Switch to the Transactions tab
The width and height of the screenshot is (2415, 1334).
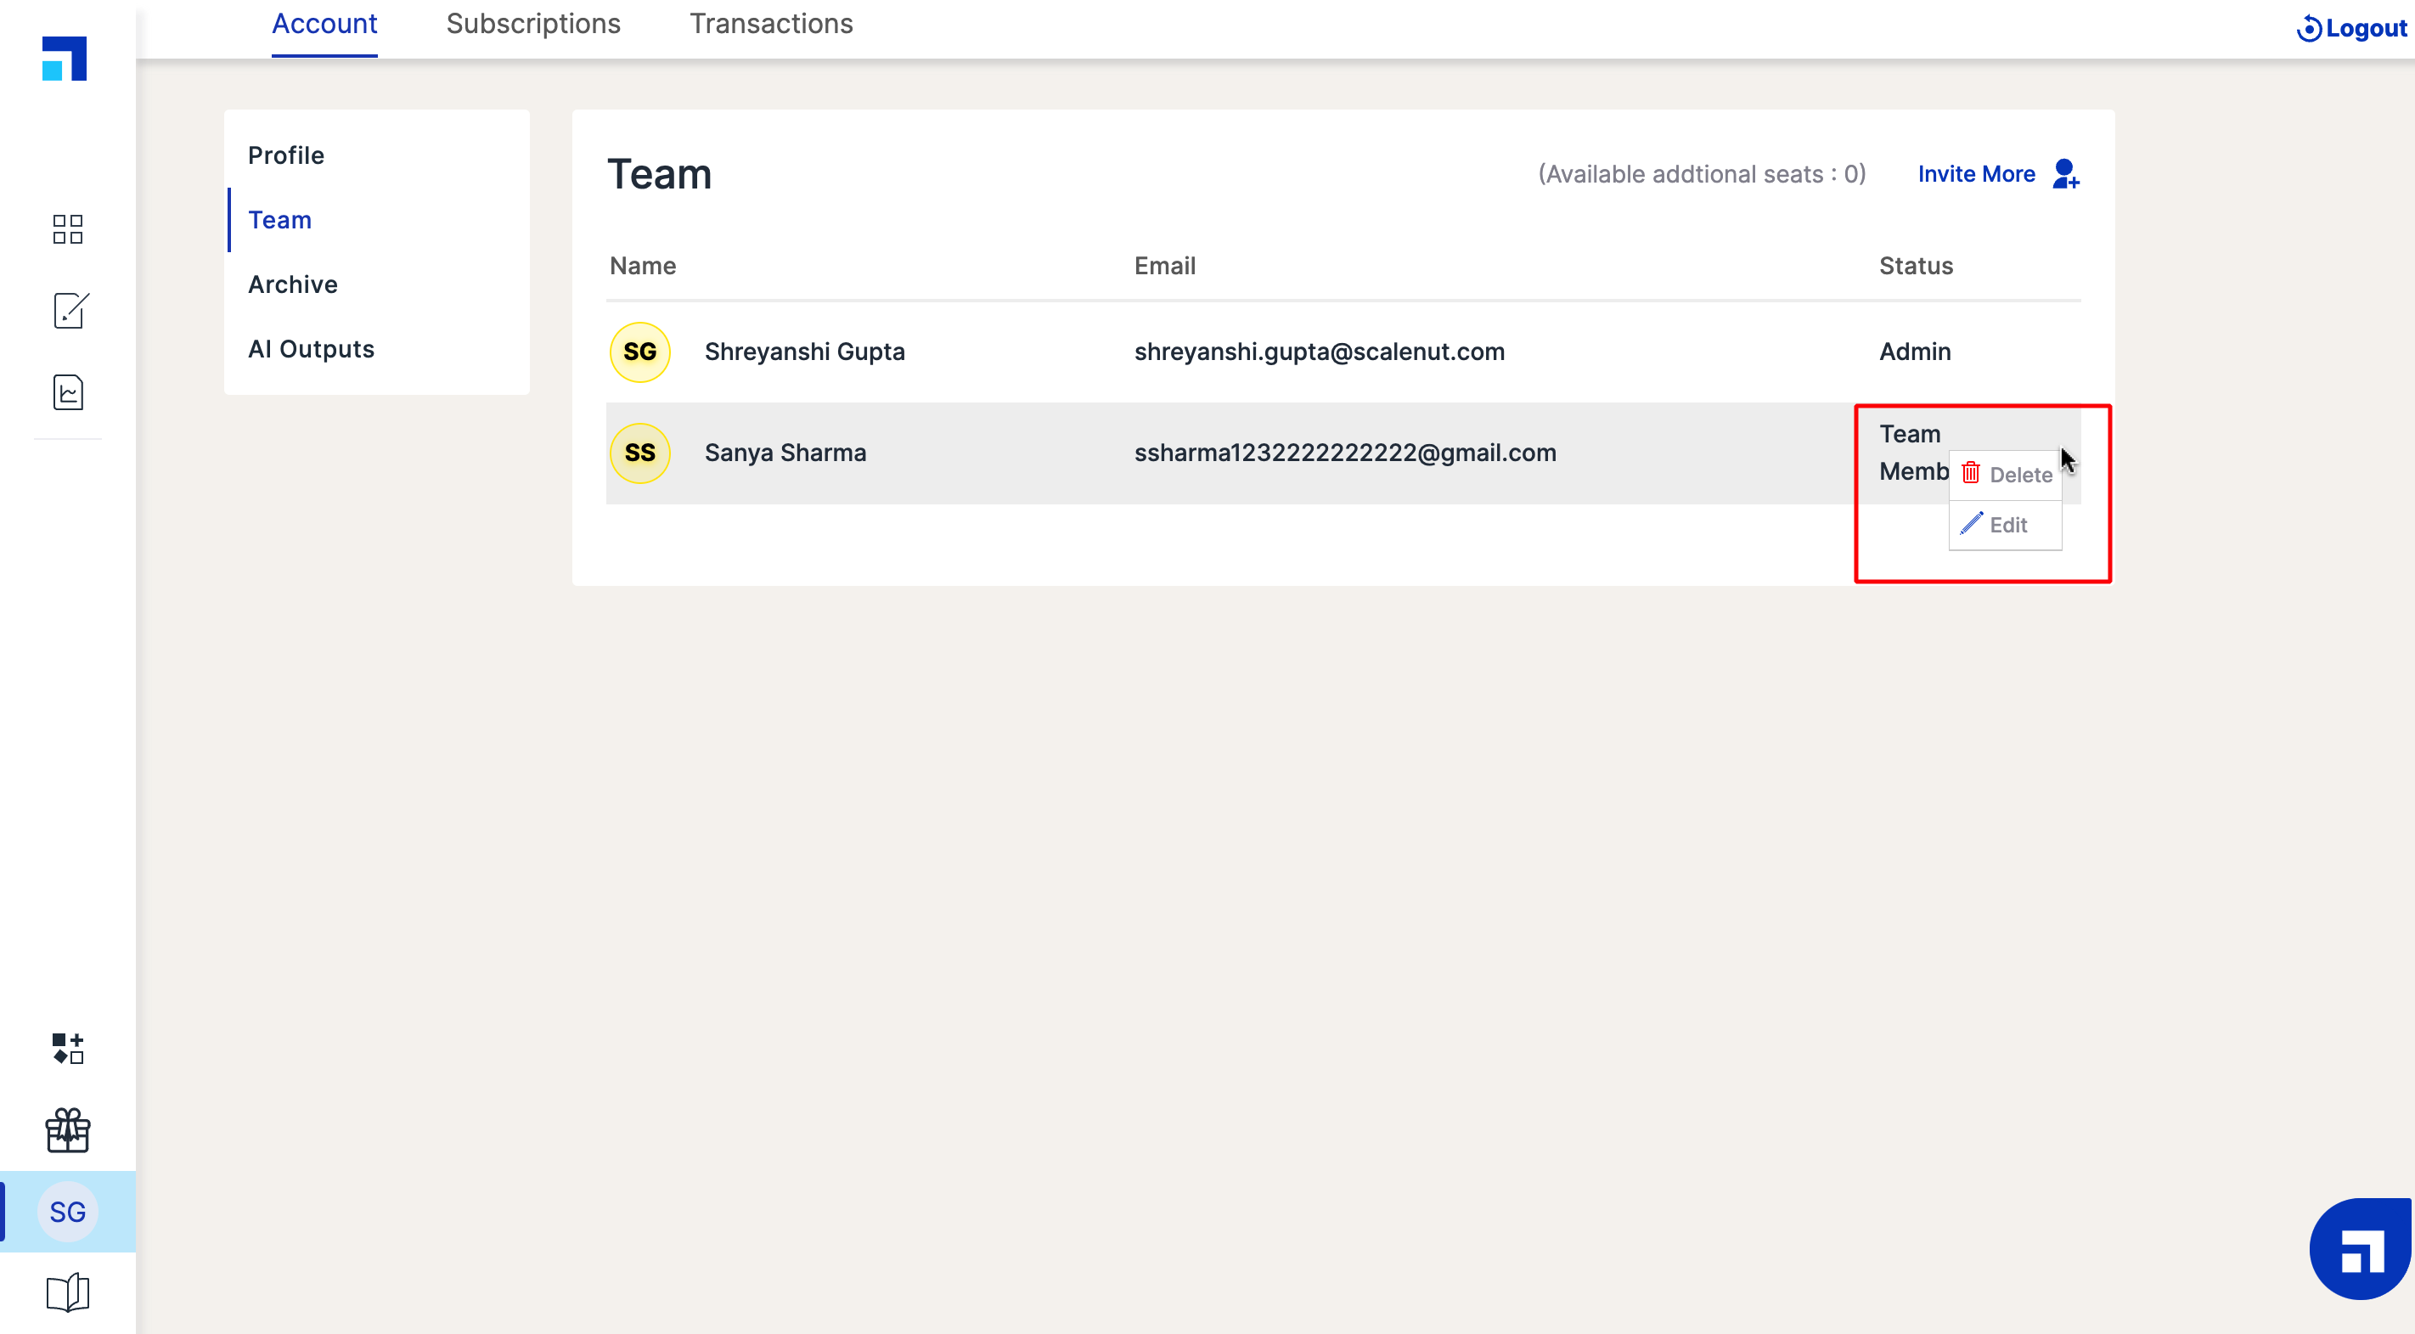[x=772, y=25]
